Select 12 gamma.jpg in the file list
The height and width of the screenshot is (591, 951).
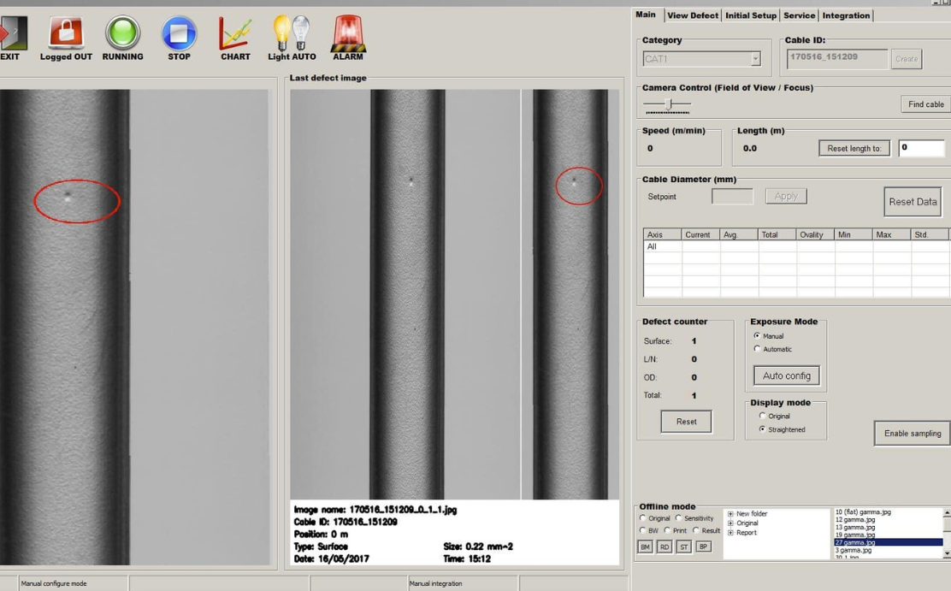click(x=855, y=520)
